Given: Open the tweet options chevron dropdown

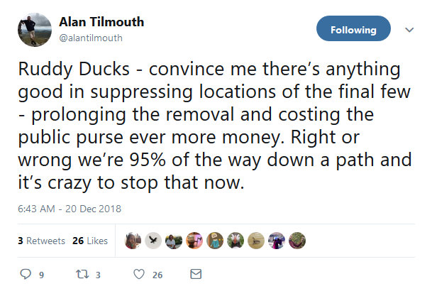Looking at the screenshot, I should [409, 31].
